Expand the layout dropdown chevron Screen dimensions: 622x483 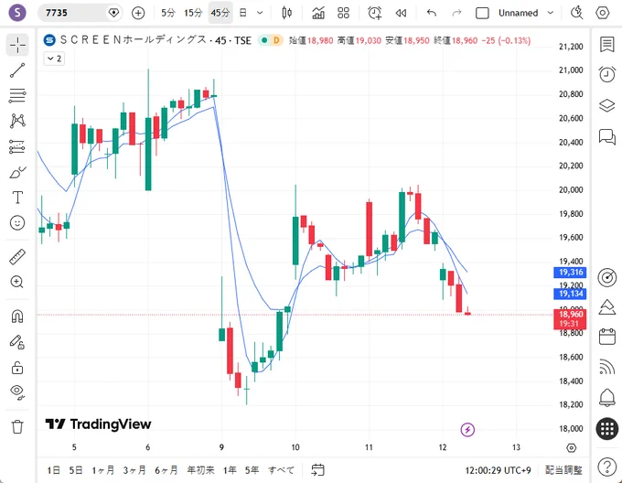coord(551,13)
